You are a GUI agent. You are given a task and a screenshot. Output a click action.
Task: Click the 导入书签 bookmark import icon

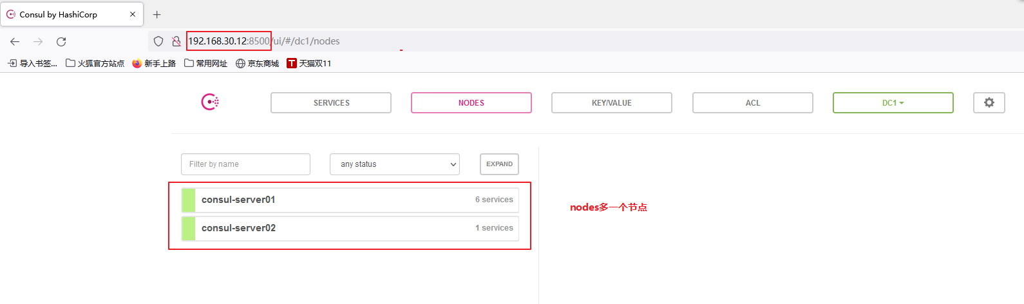pyautogui.click(x=12, y=63)
